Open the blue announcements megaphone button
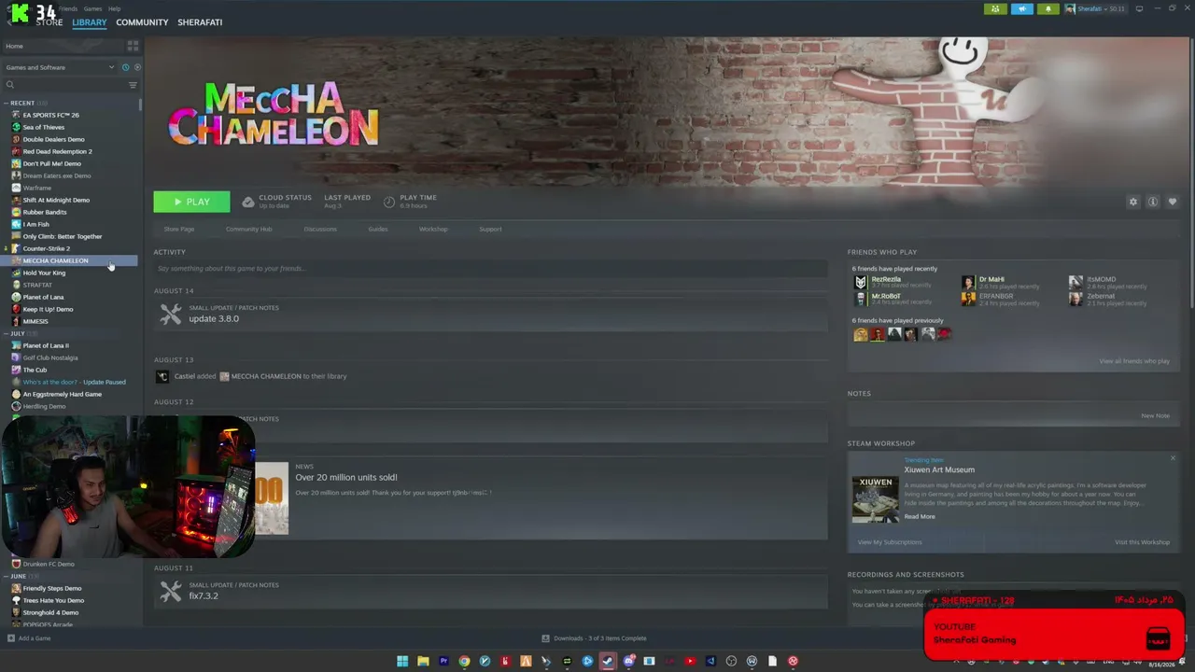Viewport: 1195px width, 672px height. [1022, 8]
